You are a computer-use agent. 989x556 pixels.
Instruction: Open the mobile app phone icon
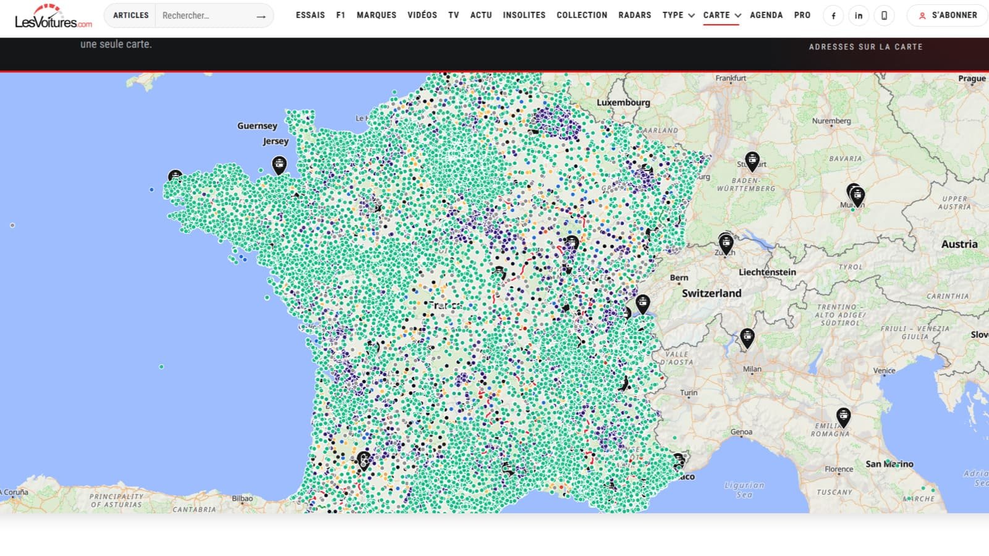pyautogui.click(x=884, y=16)
